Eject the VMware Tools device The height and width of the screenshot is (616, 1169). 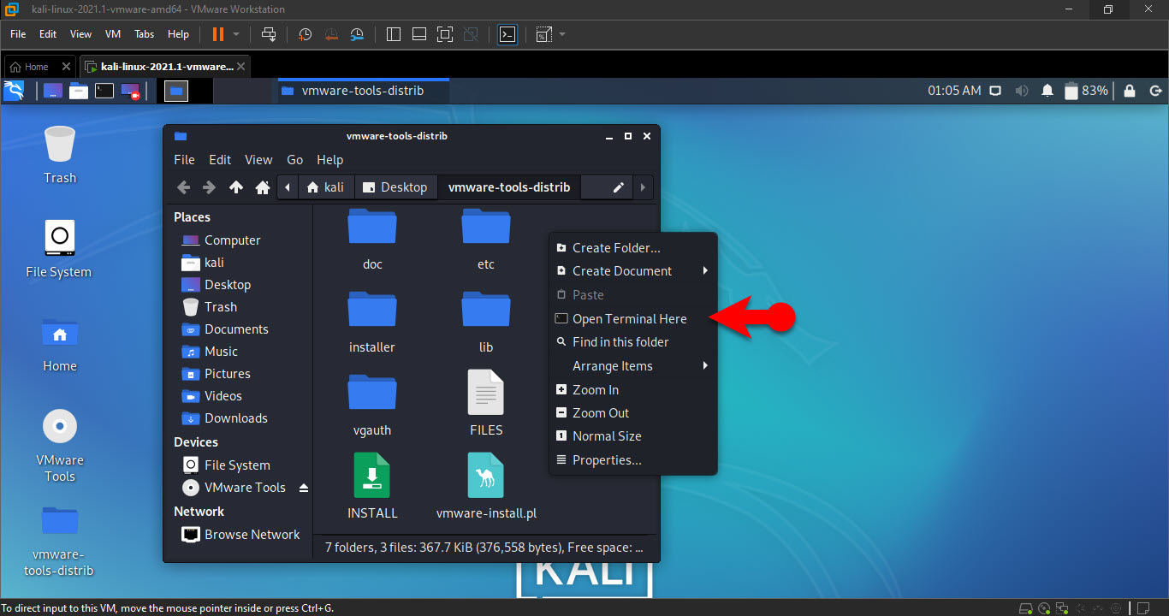point(303,488)
